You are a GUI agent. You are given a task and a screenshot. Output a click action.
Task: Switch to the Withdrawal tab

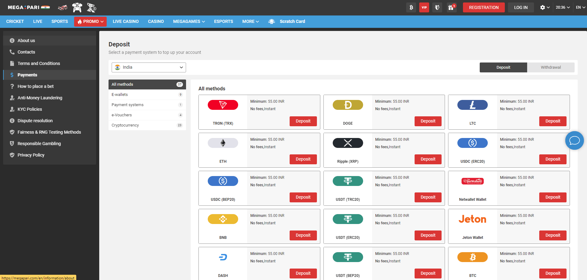tap(551, 67)
